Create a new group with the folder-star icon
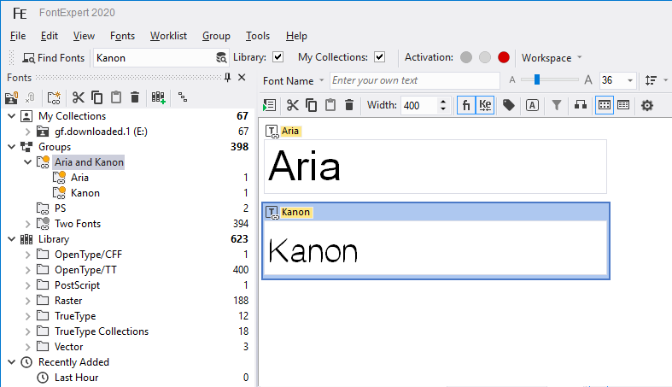Viewport: 672px width, 387px height. [54, 97]
